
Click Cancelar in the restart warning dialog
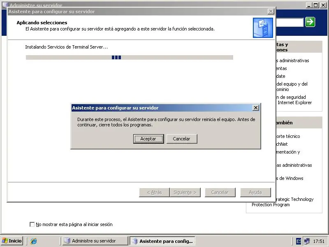pyautogui.click(x=182, y=139)
